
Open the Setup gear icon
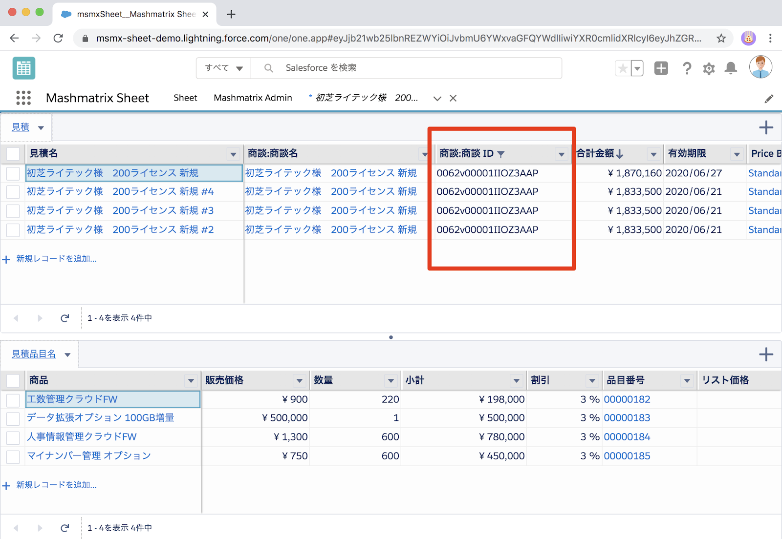click(x=709, y=68)
